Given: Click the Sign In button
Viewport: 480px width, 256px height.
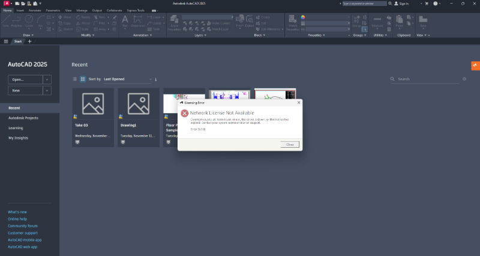Looking at the screenshot, I should click(401, 4).
